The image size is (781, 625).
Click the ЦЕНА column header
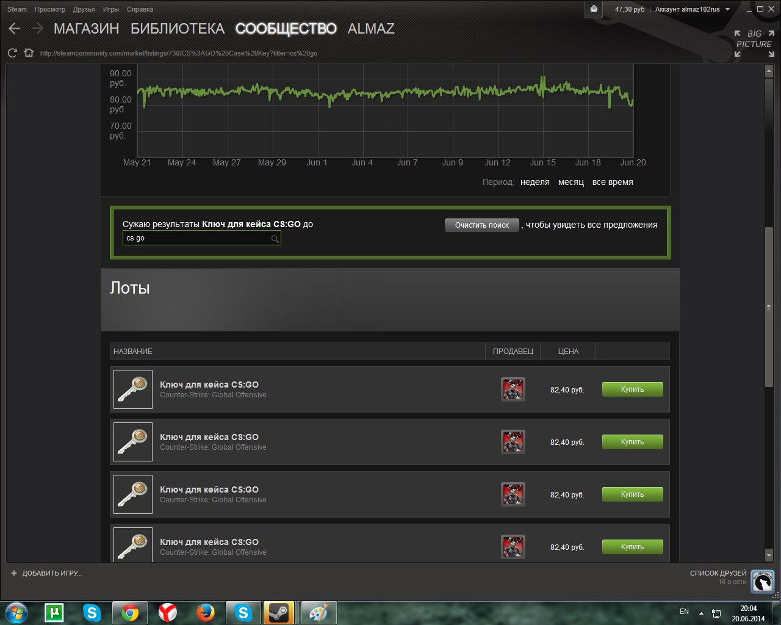(568, 352)
